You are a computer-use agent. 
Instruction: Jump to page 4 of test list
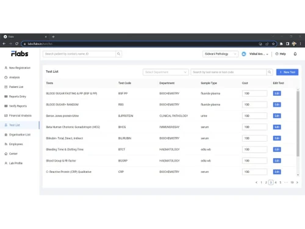point(276,183)
